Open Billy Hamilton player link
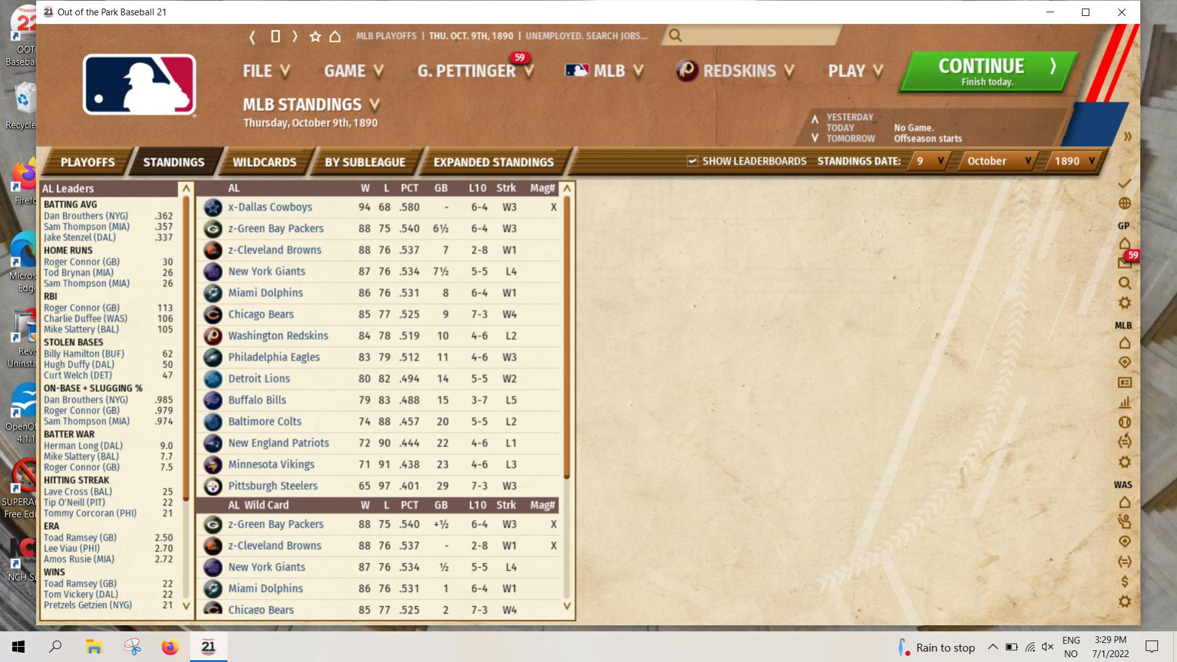The image size is (1177, 662). (83, 354)
